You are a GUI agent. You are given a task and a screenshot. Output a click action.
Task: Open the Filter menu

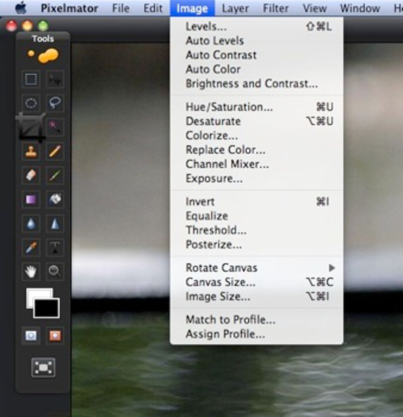[x=276, y=8]
